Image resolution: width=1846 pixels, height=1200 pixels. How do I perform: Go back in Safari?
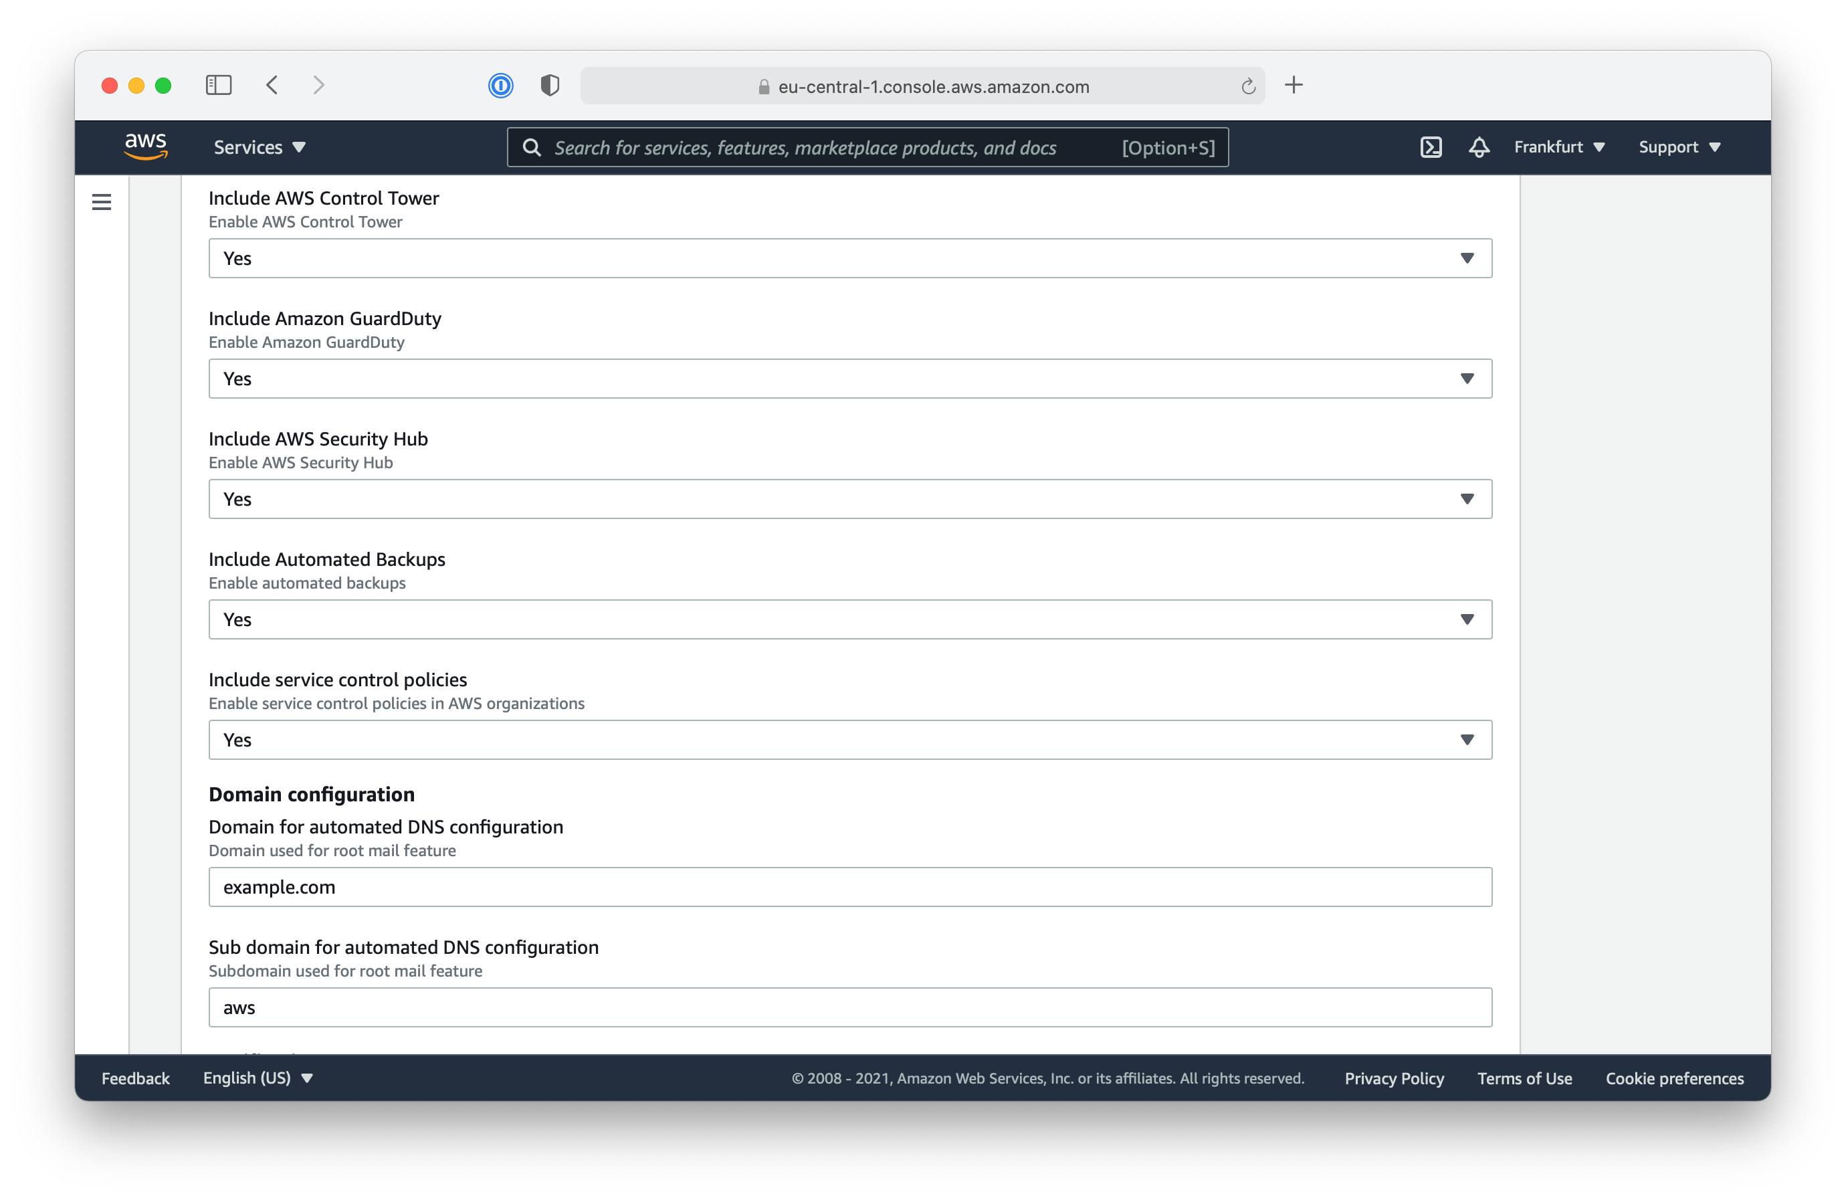point(272,86)
